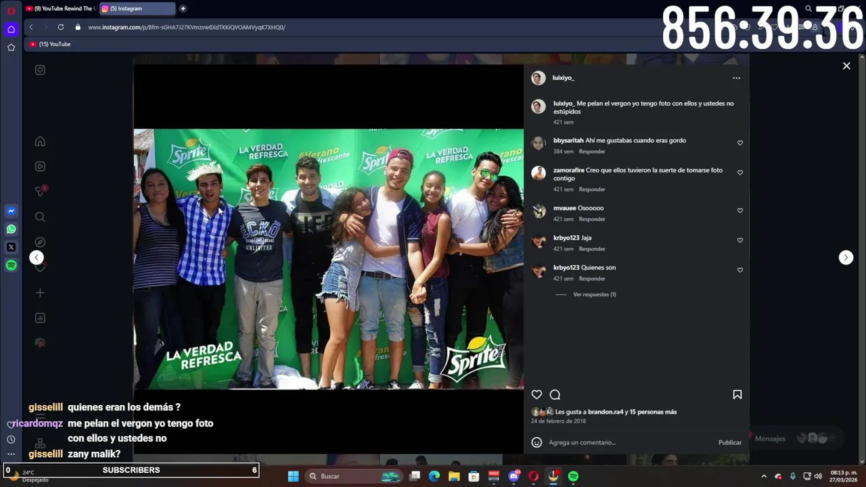Open post options three-dots menu
The image size is (866, 487).
click(x=736, y=78)
